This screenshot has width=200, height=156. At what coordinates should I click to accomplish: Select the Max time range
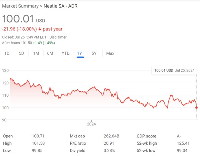[110, 53]
